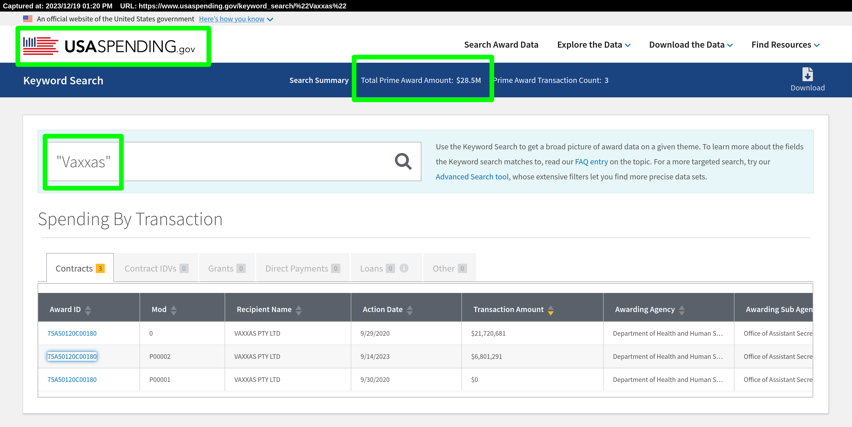Click Prime Award Transaction Count summary
The height and width of the screenshot is (427, 852).
click(x=551, y=80)
